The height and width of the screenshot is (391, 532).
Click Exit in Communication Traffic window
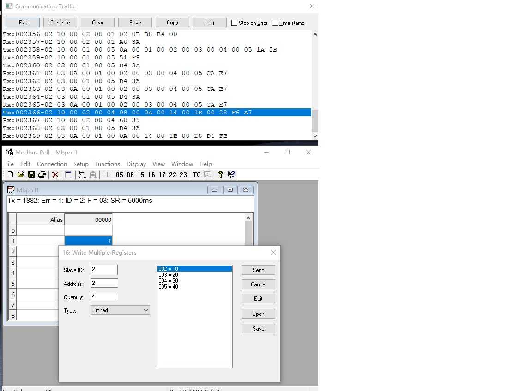[x=23, y=22]
